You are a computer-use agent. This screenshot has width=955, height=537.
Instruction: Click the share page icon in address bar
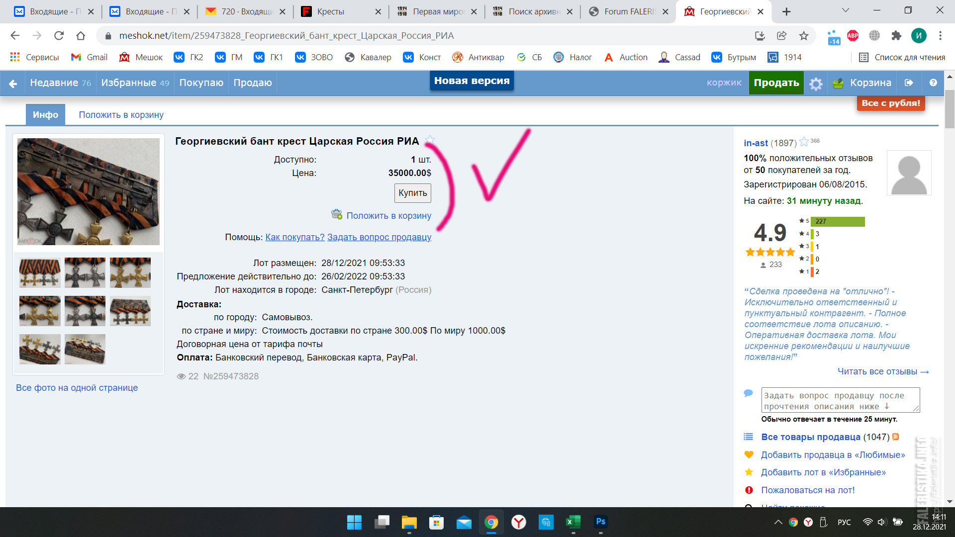(782, 36)
